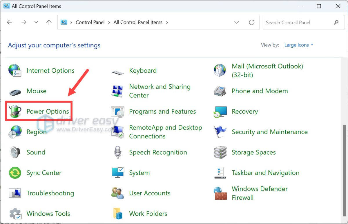Open the Mouse icon
Screen dimensions: 348x224
tap(15, 92)
